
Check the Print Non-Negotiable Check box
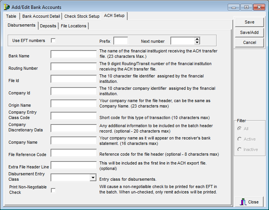[53, 190]
